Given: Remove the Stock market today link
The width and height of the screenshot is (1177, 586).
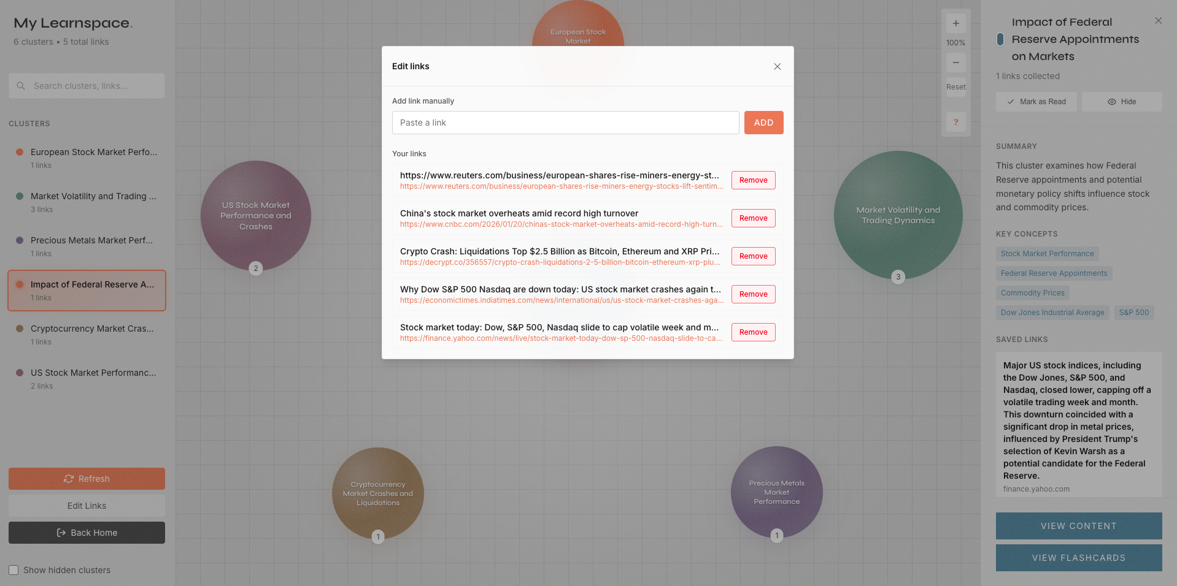Looking at the screenshot, I should point(753,332).
